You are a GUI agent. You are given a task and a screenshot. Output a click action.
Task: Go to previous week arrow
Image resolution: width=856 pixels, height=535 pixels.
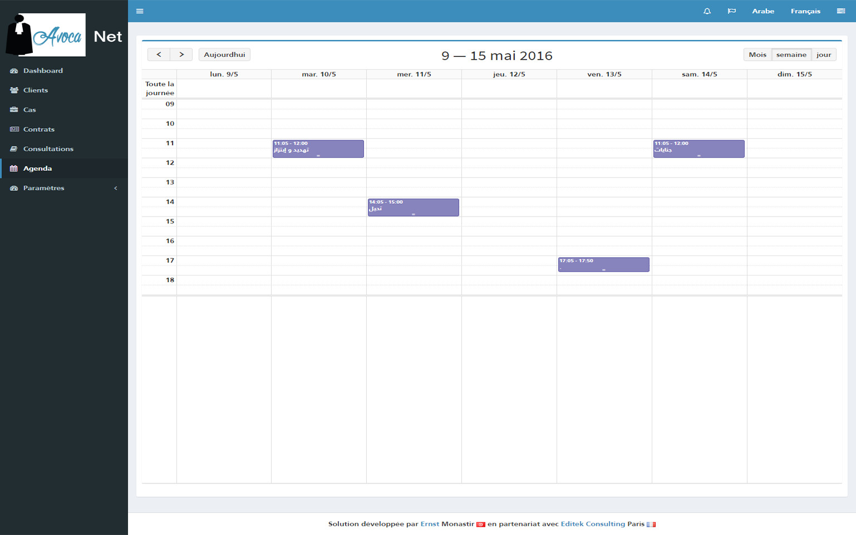(x=159, y=55)
